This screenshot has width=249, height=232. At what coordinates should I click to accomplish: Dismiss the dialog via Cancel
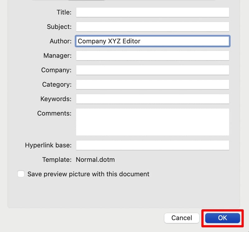(181, 218)
